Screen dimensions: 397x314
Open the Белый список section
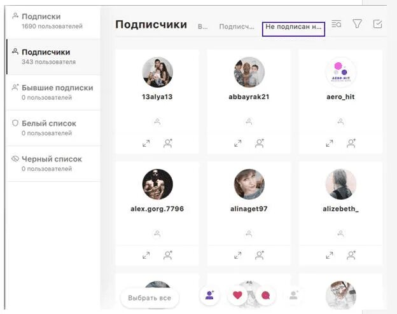tap(53, 128)
